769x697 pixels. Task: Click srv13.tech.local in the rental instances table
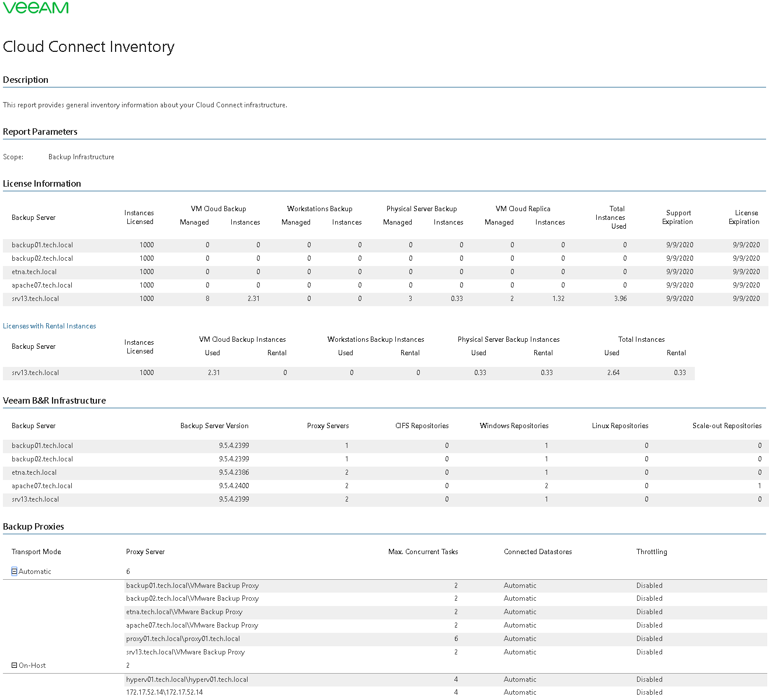click(x=35, y=373)
